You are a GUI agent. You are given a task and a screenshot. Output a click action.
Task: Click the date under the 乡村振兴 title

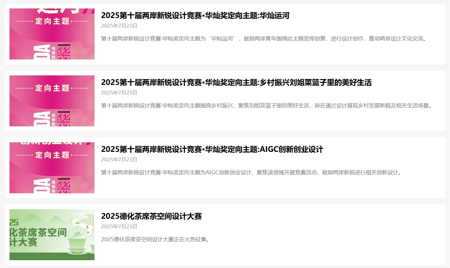(x=119, y=93)
